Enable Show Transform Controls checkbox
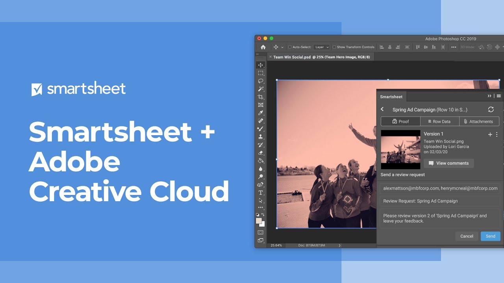The image size is (504, 283). tap(334, 47)
